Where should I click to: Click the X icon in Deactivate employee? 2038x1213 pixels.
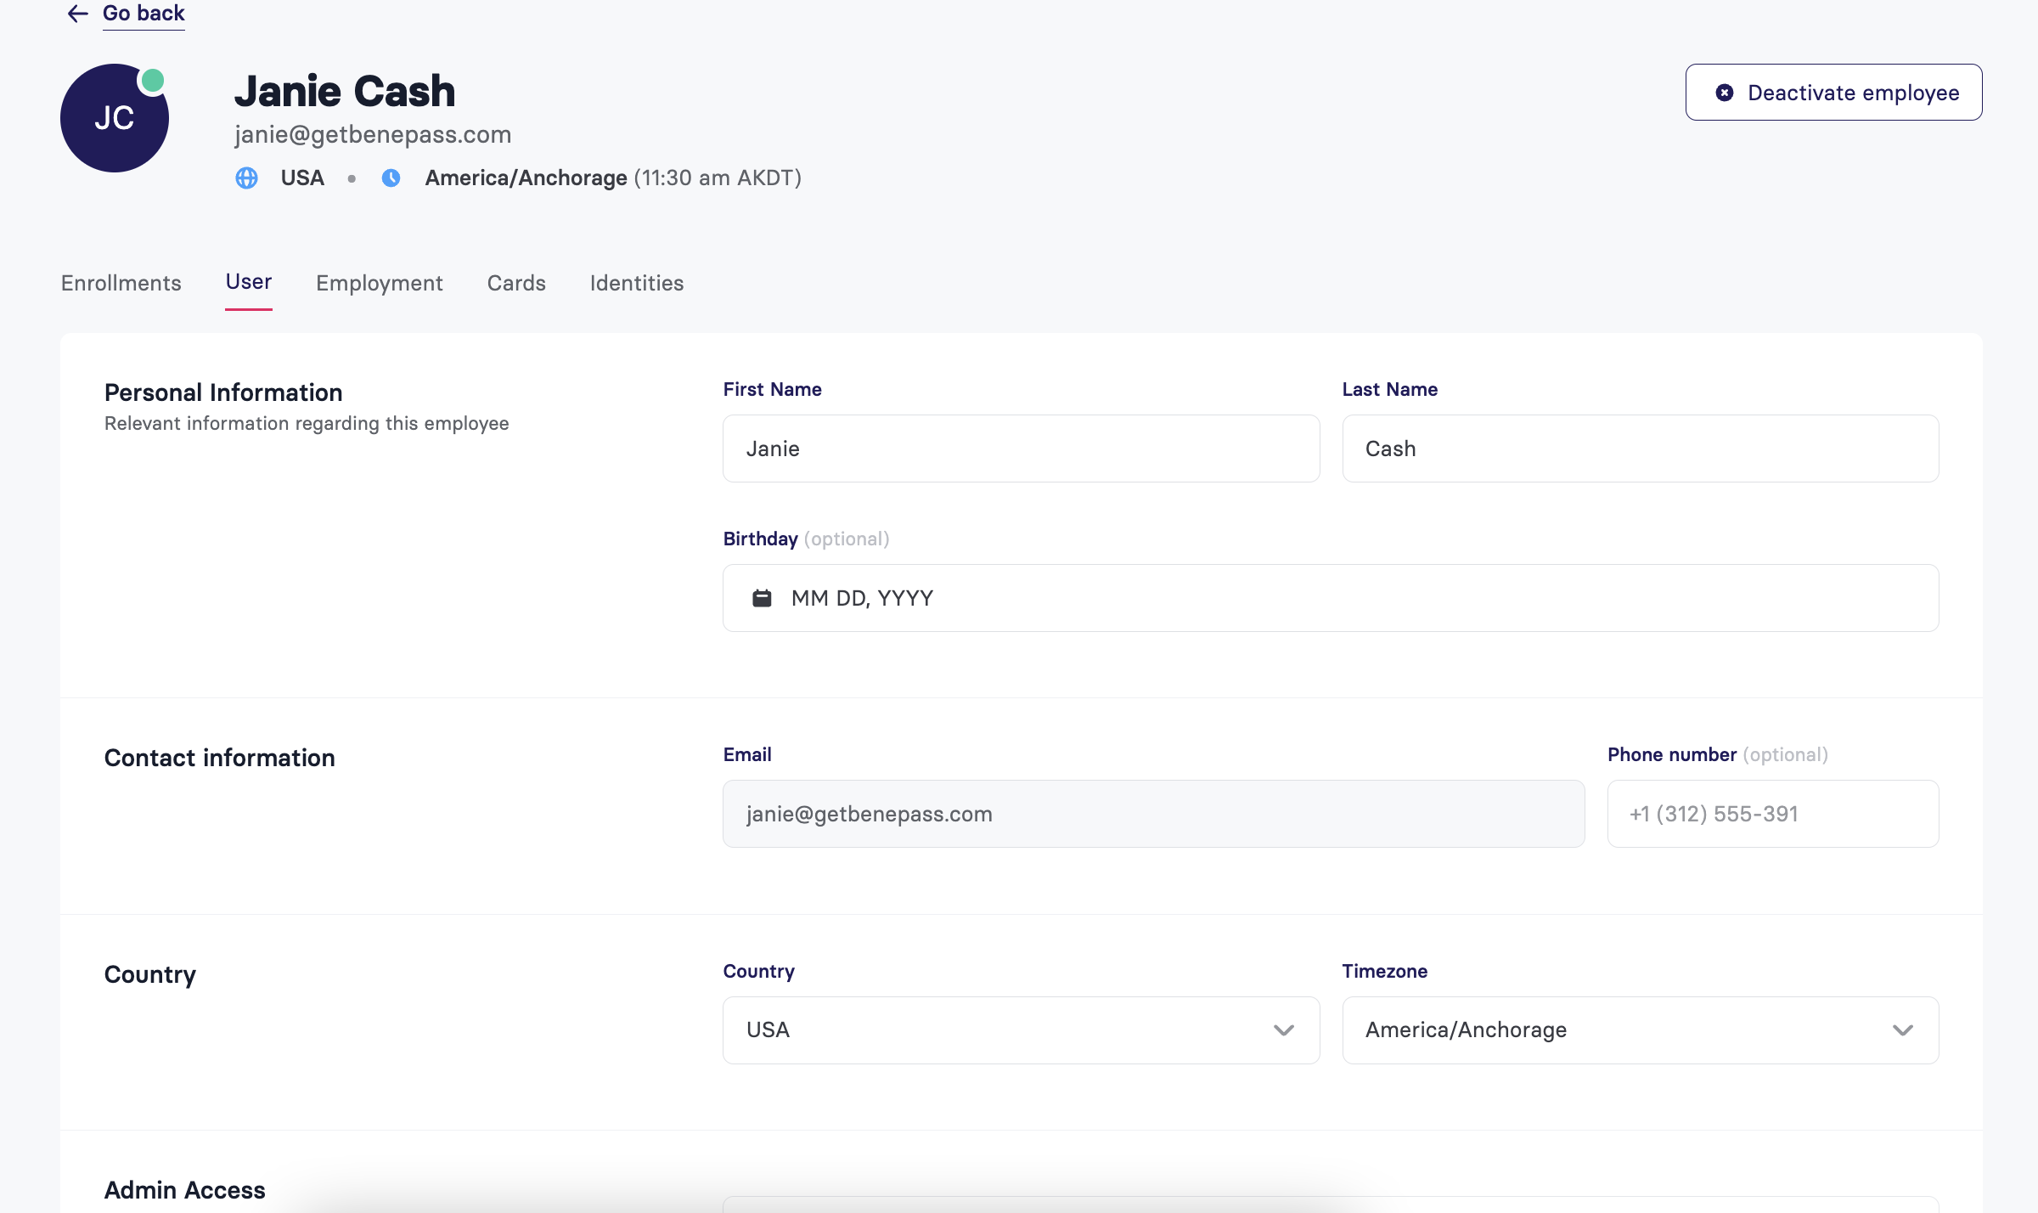click(1725, 93)
